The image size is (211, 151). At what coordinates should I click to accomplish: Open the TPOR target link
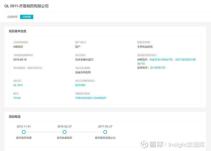(17, 98)
